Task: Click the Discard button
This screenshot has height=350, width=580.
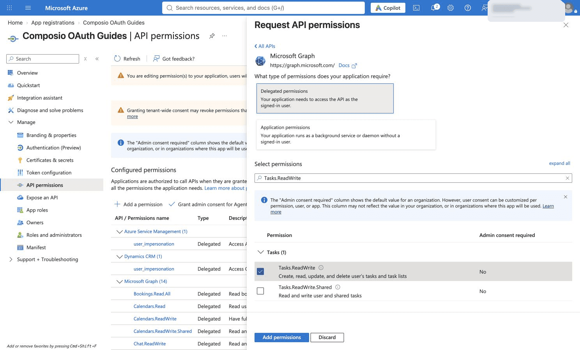Action: [327, 338]
